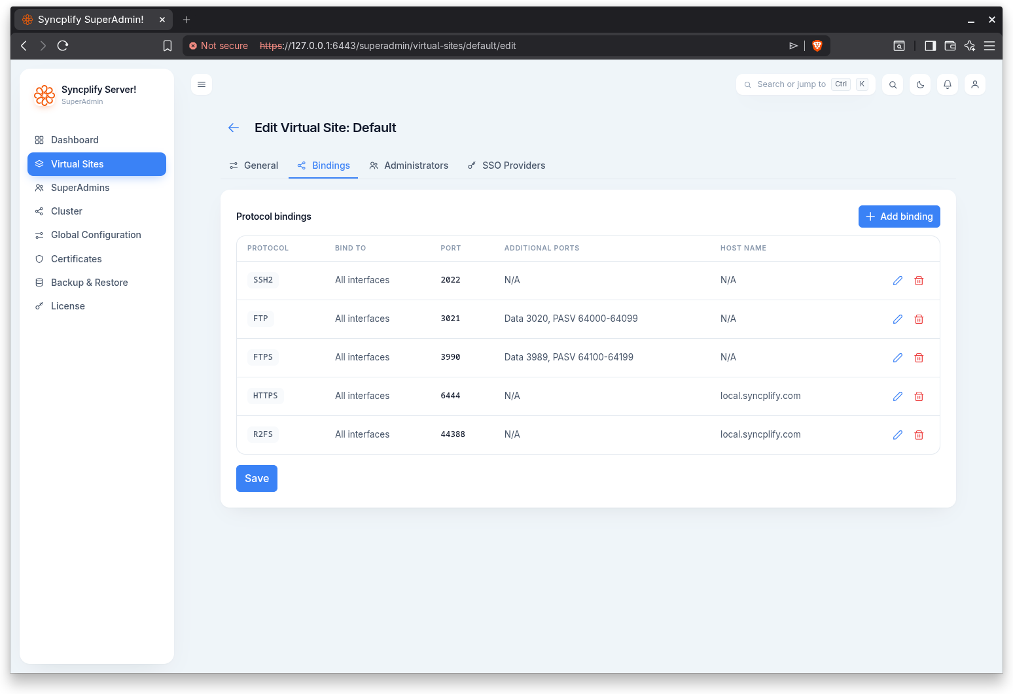Click the Brave shields lion icon
This screenshot has height=694, width=1013.
[817, 46]
